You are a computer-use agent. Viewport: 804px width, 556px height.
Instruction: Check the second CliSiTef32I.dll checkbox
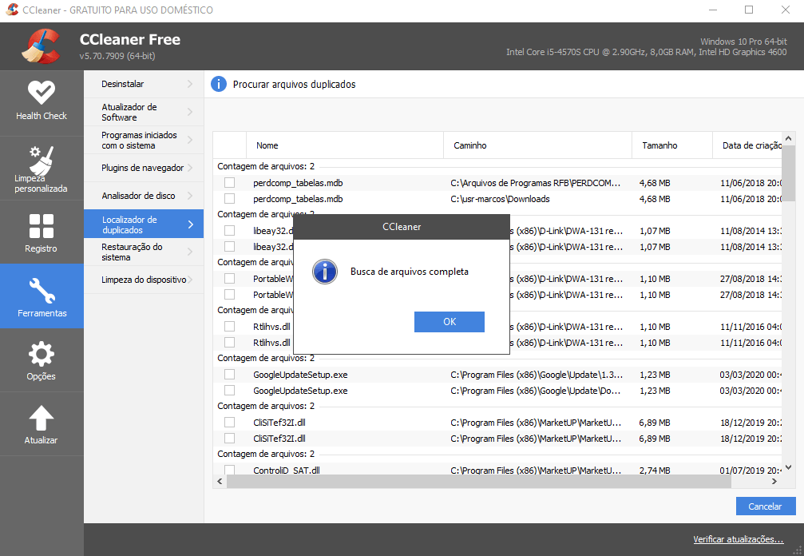[230, 439]
